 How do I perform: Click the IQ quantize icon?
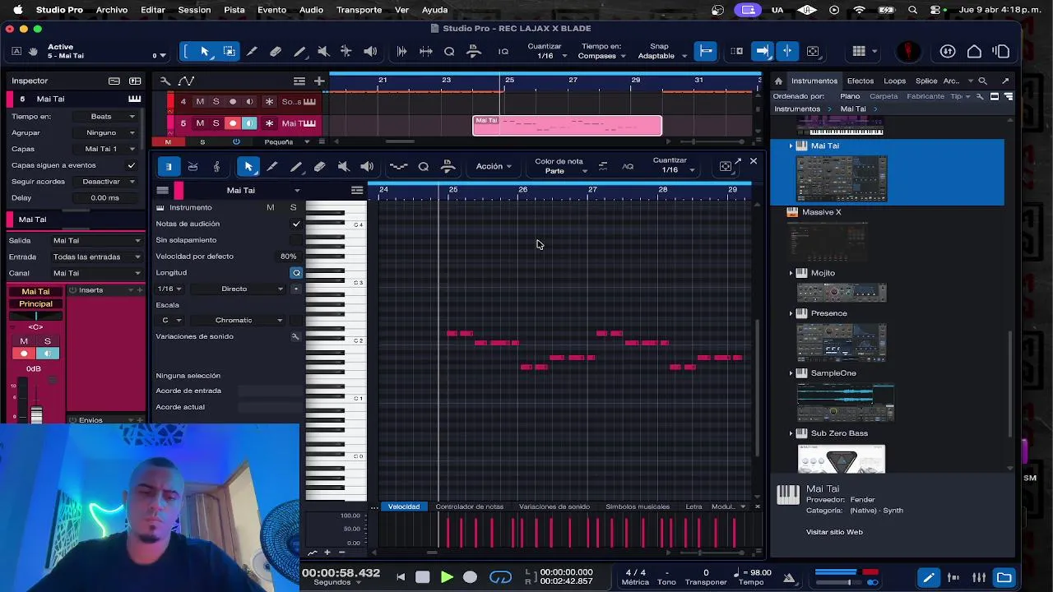point(503,51)
